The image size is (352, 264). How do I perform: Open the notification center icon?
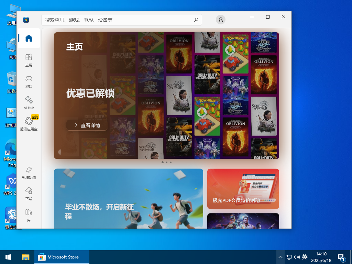pyautogui.click(x=341, y=257)
